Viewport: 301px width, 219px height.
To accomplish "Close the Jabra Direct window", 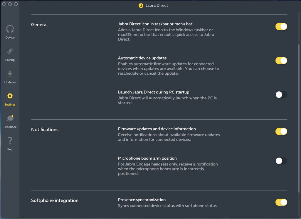I will pyautogui.click(x=4, y=4).
